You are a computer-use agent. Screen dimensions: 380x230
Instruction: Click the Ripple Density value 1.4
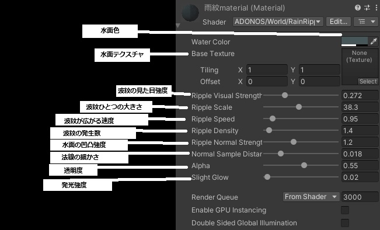[x=360, y=130]
